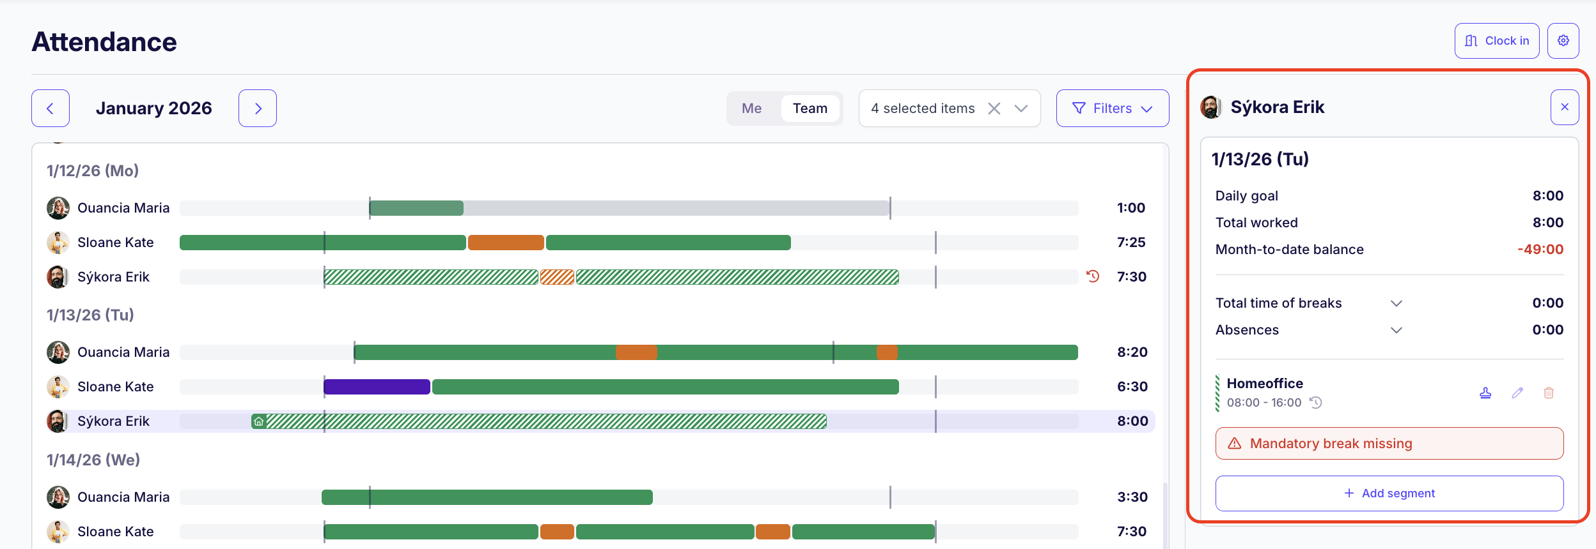Clear the 4 selected items with X

(x=994, y=109)
